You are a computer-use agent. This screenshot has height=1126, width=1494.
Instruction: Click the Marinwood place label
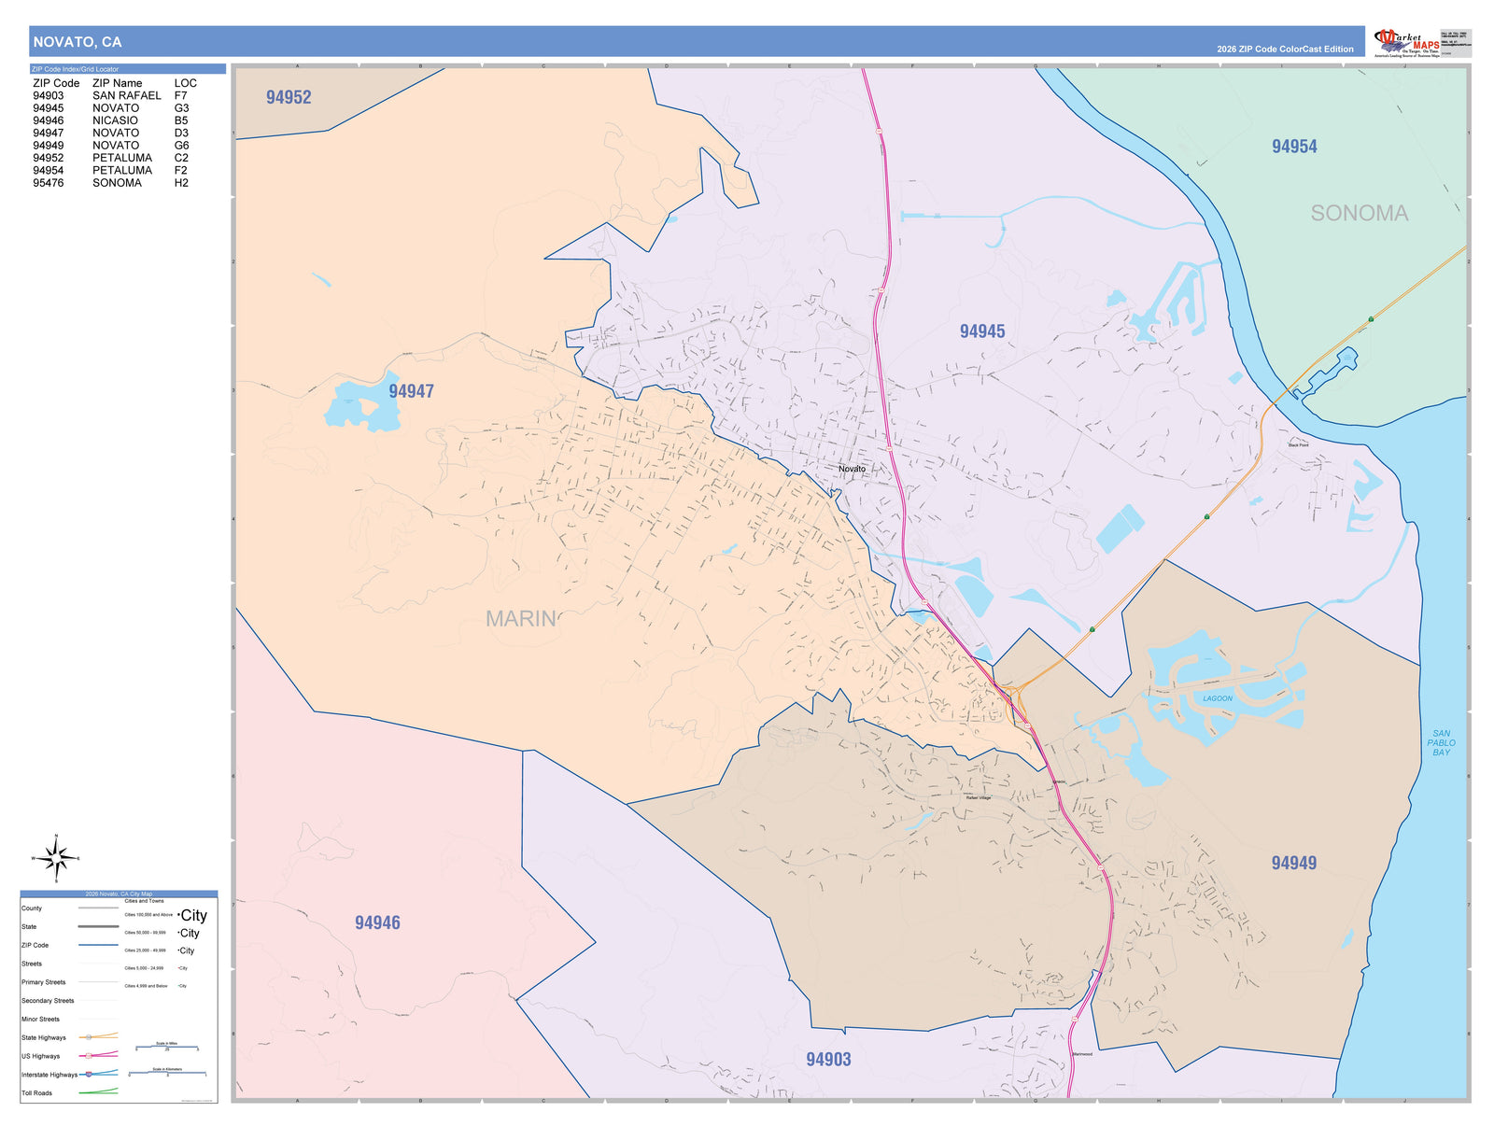pyautogui.click(x=1082, y=1054)
